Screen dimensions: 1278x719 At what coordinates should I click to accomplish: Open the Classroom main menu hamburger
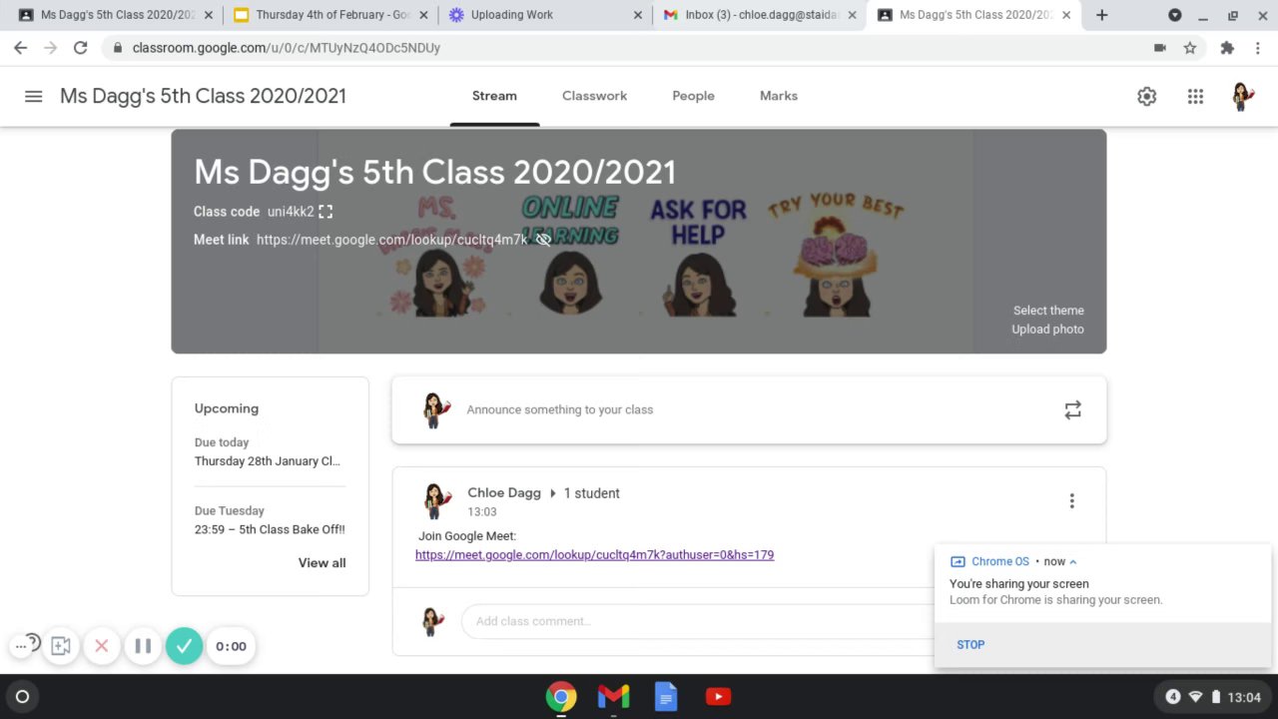(33, 96)
